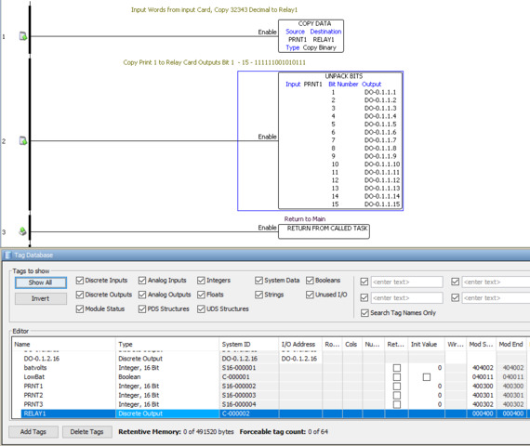Toggle retentive checkbox for PRNT1 tag

[x=397, y=386]
